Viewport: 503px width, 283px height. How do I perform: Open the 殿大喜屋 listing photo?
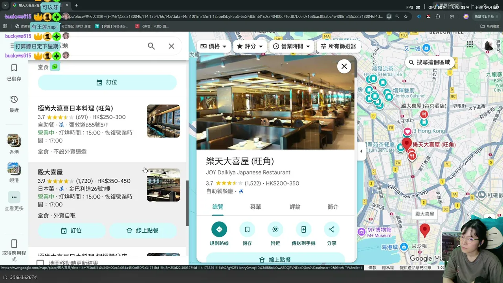(163, 185)
